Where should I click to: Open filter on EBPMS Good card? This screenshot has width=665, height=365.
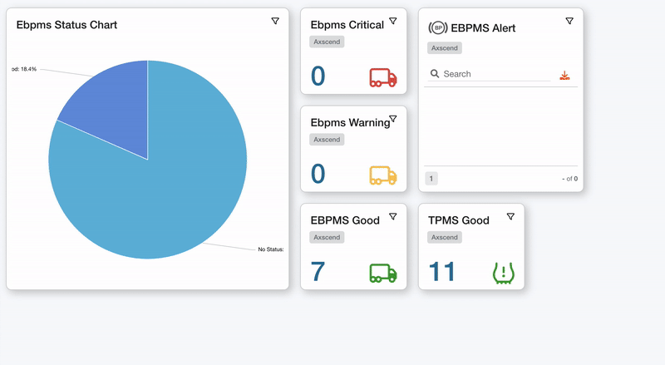393,217
